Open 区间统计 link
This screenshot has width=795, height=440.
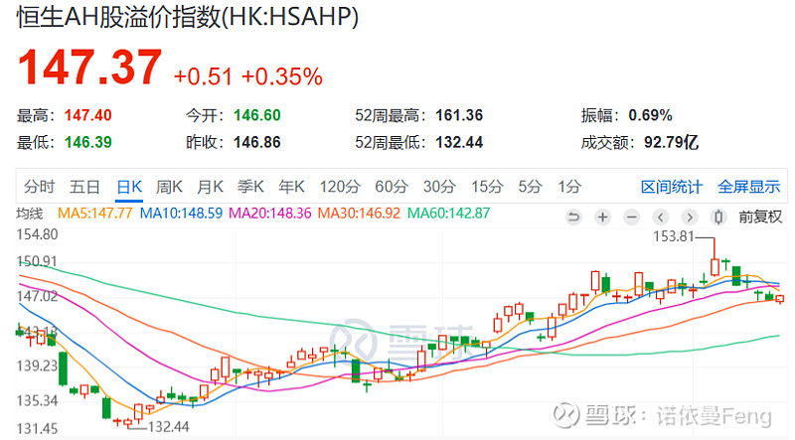[x=672, y=187]
